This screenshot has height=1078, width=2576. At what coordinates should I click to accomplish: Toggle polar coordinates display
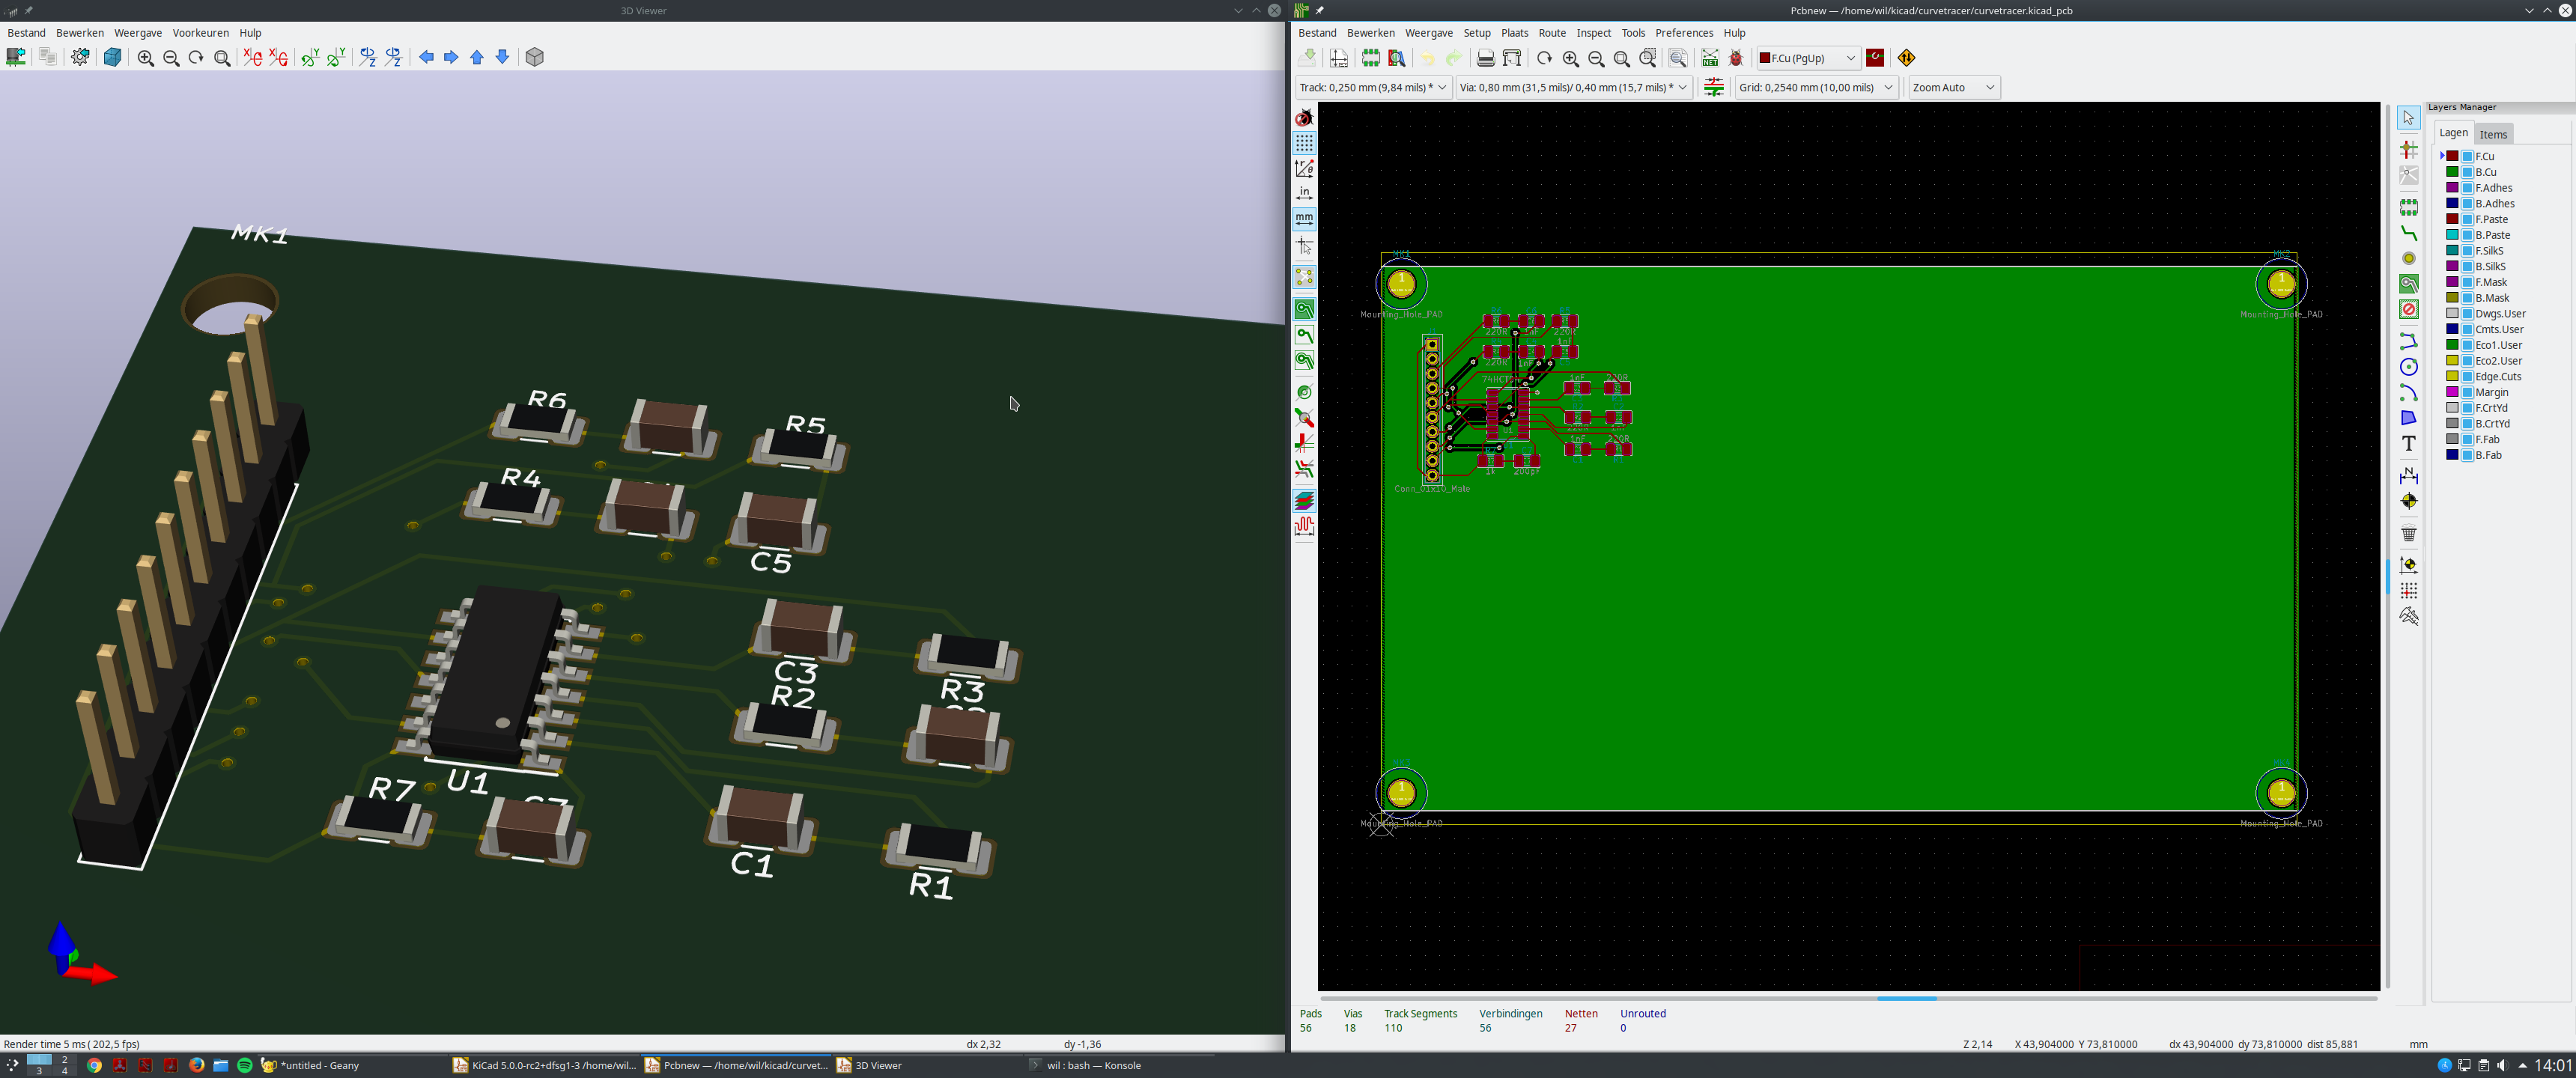pos(1304,168)
